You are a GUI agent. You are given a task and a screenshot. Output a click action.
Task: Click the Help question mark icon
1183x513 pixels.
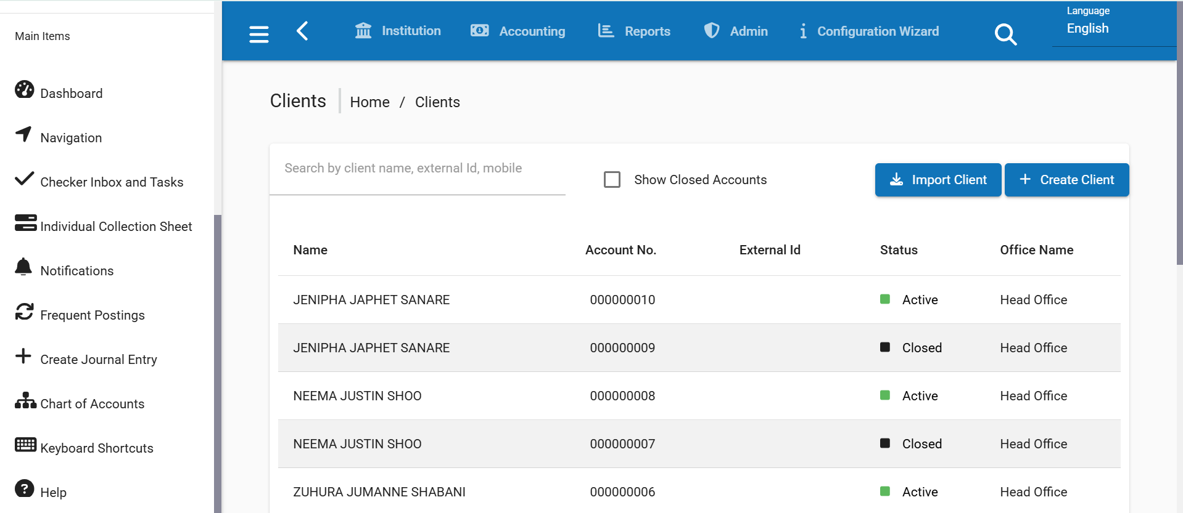click(24, 488)
